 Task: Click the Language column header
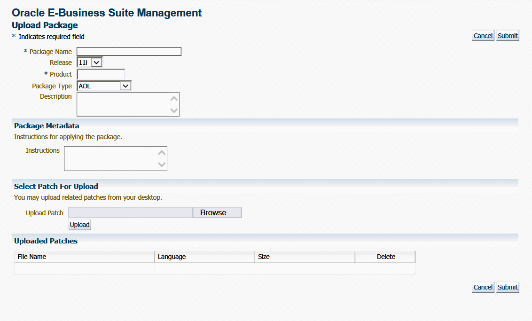pyautogui.click(x=204, y=257)
